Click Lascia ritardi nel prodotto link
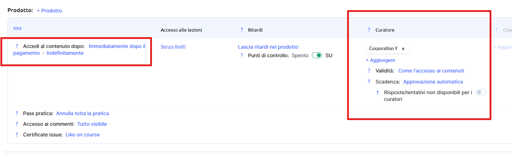 click(268, 47)
